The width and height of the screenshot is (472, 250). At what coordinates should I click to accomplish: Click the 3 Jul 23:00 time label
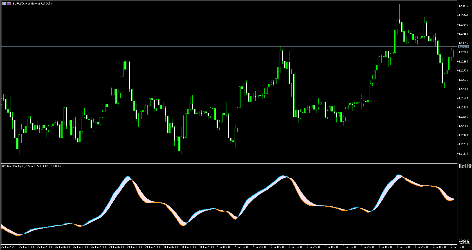(367, 247)
